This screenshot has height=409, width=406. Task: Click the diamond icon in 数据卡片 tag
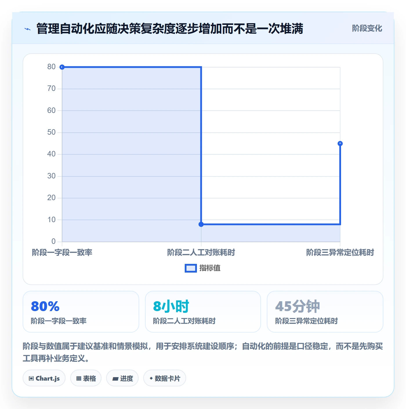click(151, 378)
